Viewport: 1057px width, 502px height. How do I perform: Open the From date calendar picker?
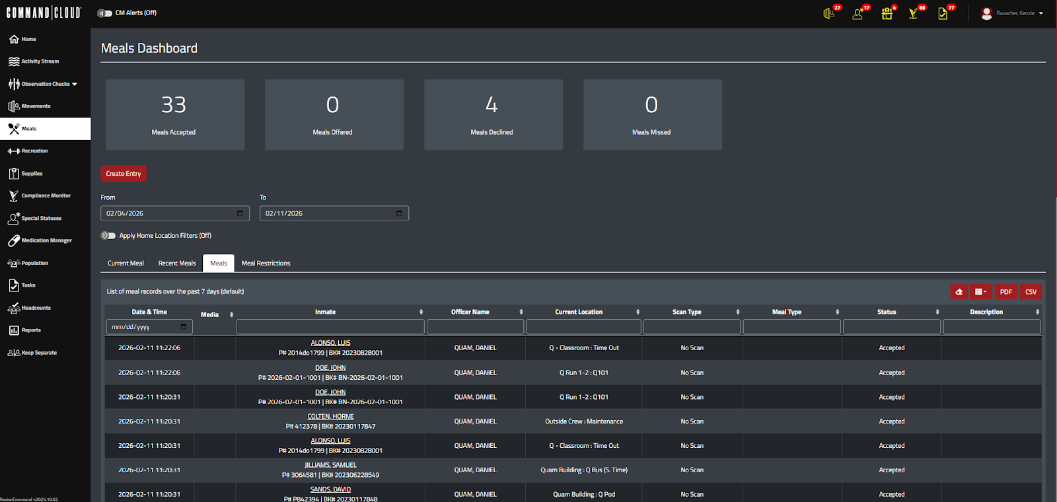[x=240, y=213]
